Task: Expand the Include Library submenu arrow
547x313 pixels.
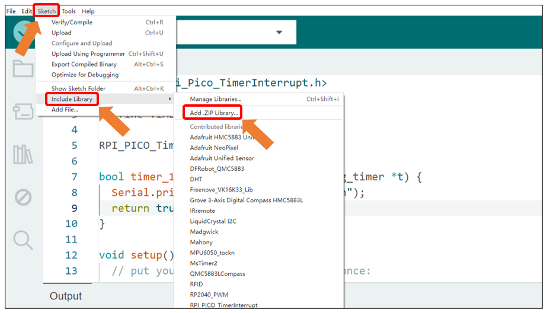Action: [170, 99]
